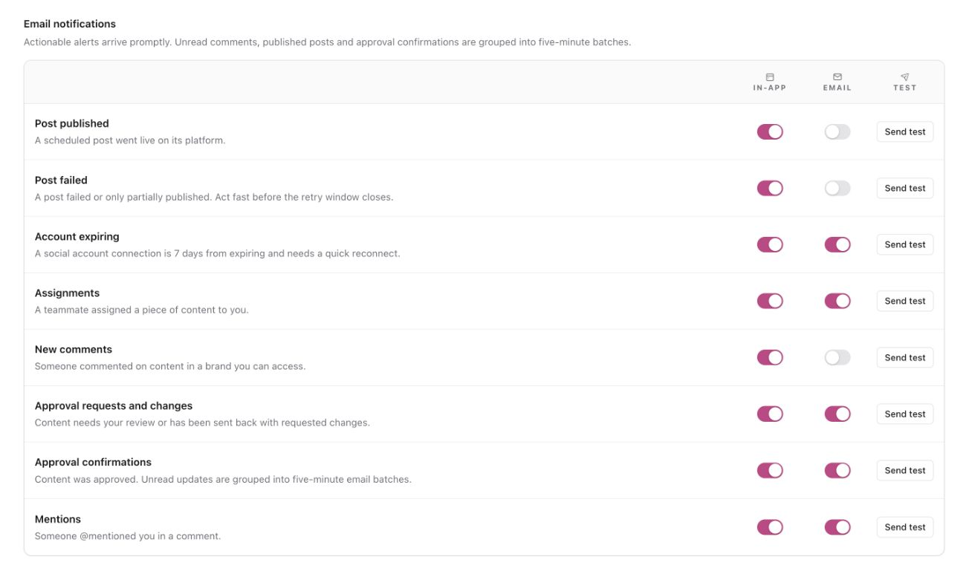
Task: Toggle in-app for Approval requests and changes
Action: click(770, 414)
